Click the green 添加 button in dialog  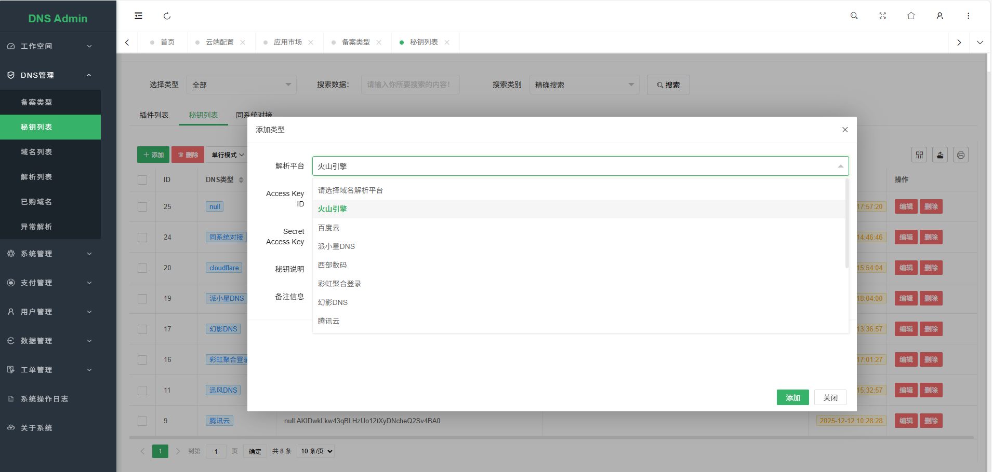pos(792,397)
